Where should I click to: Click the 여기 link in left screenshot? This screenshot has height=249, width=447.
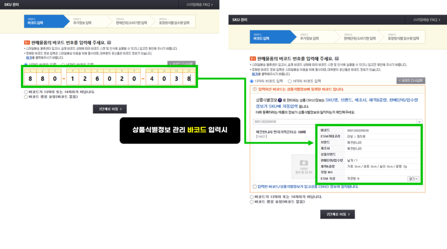point(29,58)
